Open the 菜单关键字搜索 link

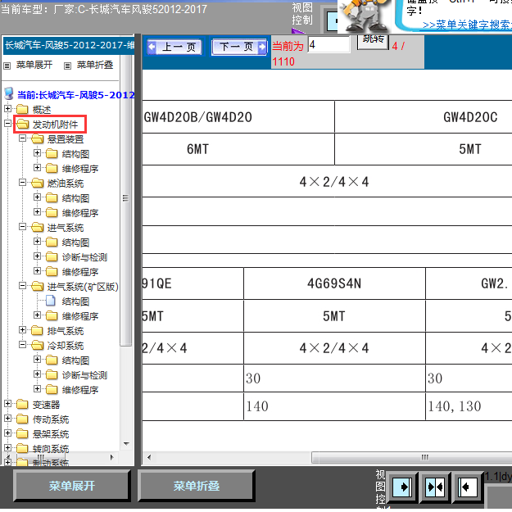coord(467,25)
